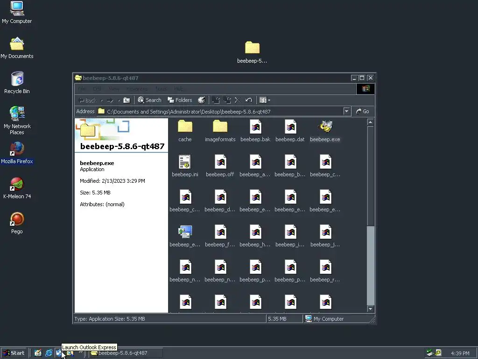Click the first system tray icon

[x=430, y=353]
